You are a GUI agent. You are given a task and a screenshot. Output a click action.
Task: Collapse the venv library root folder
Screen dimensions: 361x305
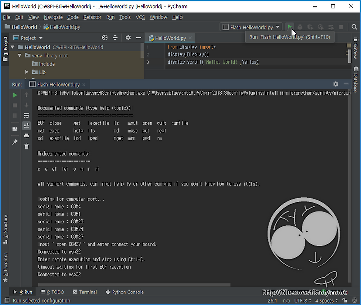click(20, 56)
